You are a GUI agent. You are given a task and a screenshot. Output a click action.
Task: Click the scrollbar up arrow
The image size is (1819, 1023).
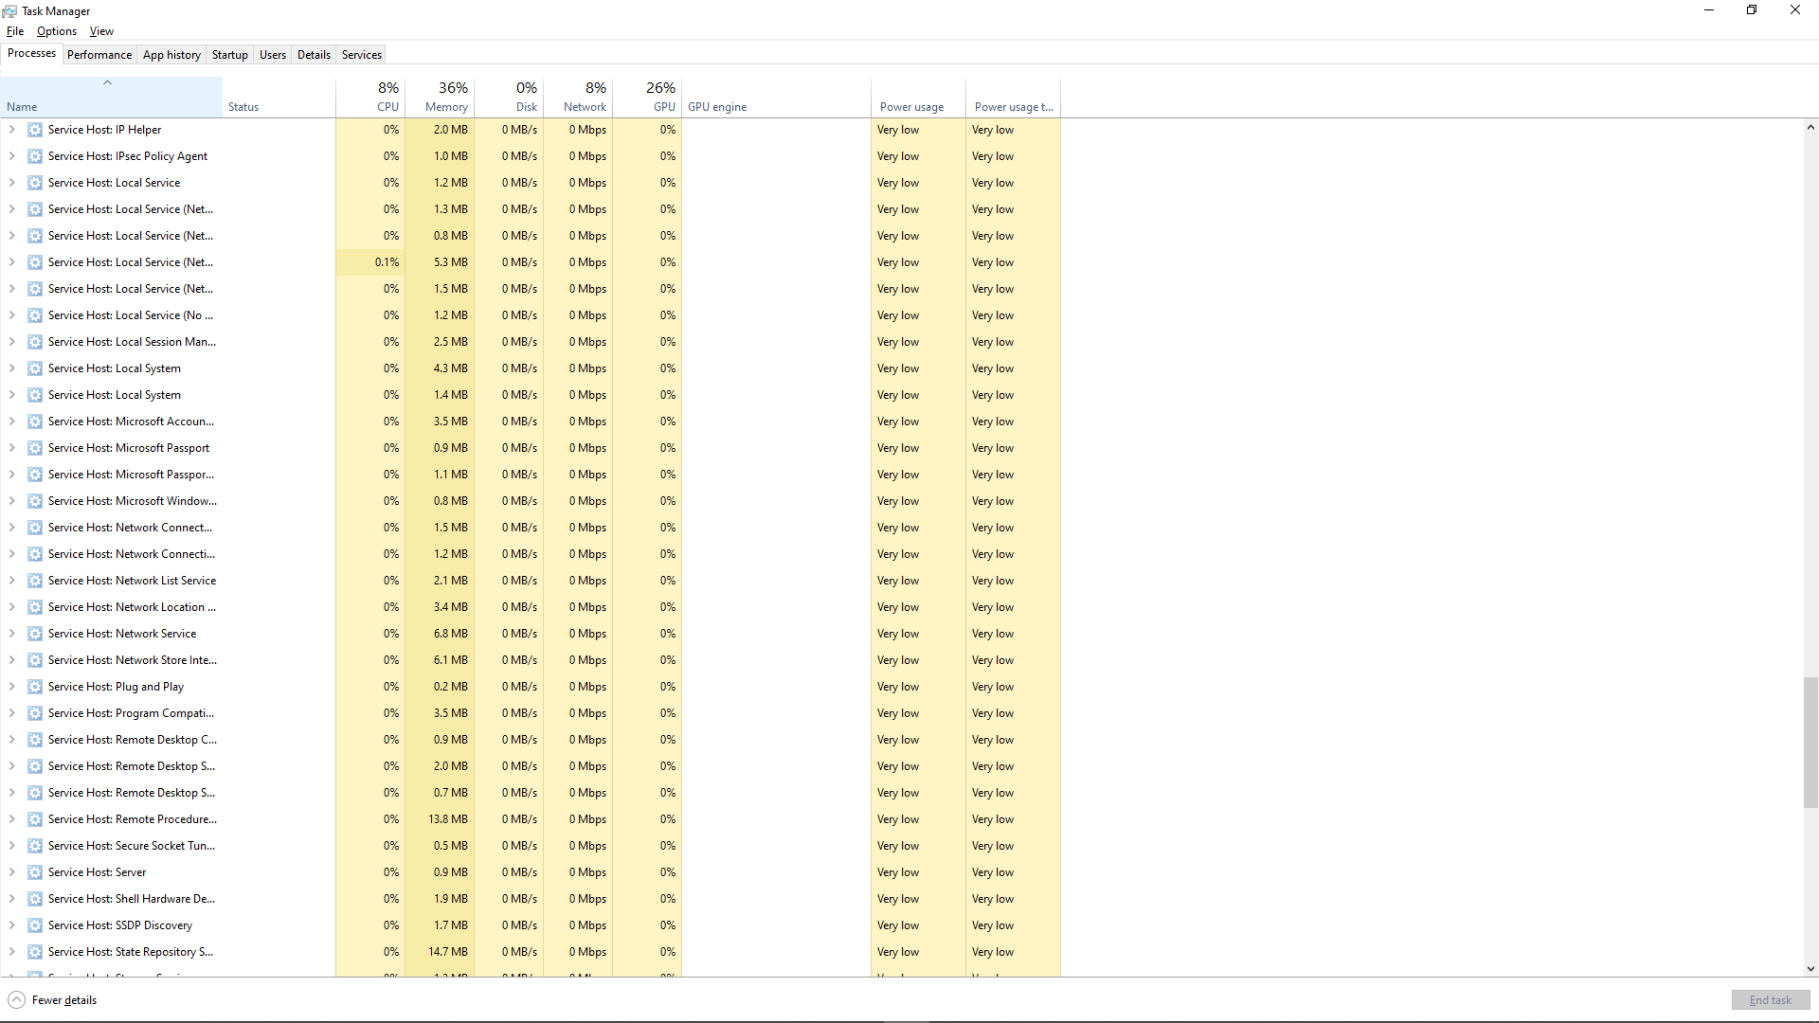click(x=1810, y=128)
